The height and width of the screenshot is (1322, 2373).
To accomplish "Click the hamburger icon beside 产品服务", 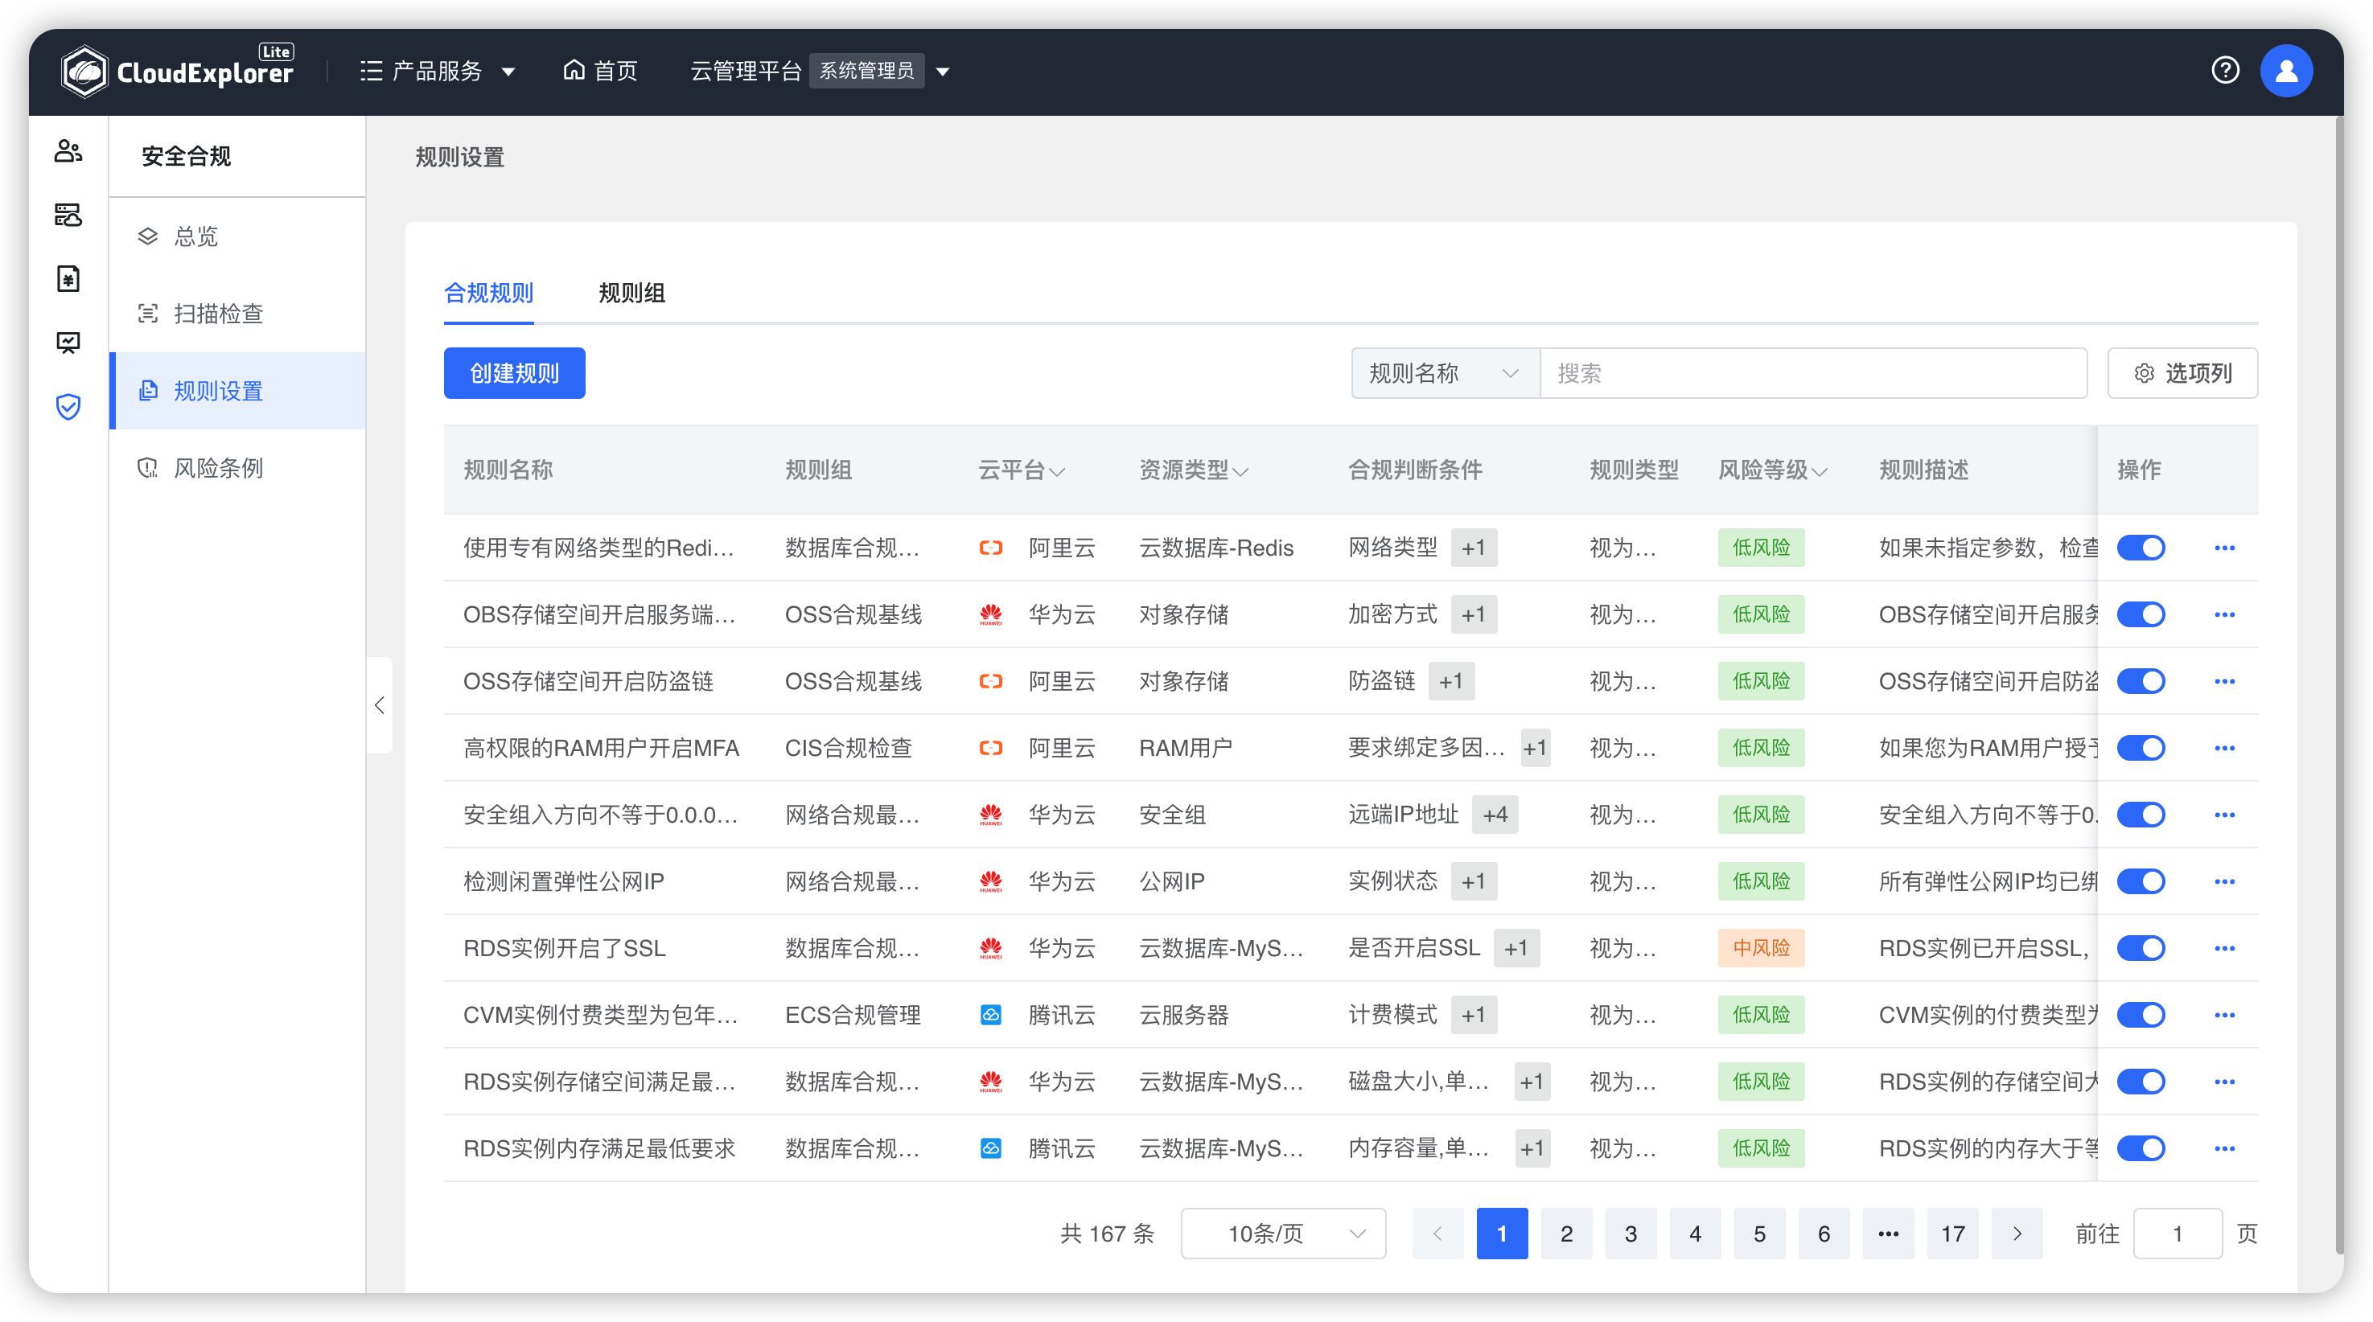I will click(x=370, y=71).
